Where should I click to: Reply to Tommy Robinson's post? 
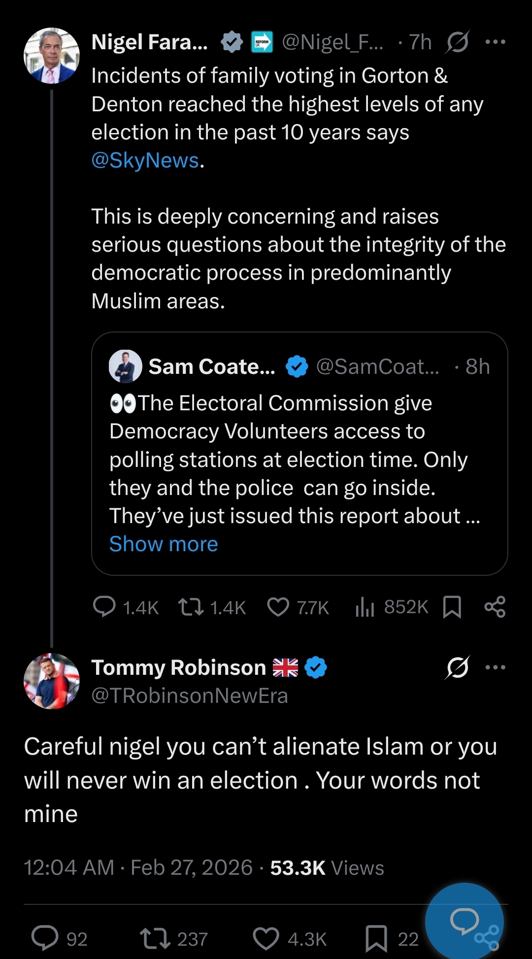pyautogui.click(x=45, y=938)
